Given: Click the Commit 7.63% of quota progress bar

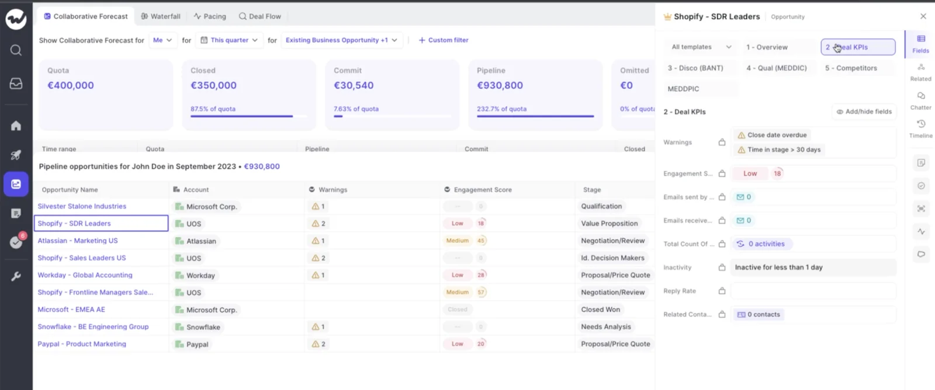Looking at the screenshot, I should coord(392,116).
